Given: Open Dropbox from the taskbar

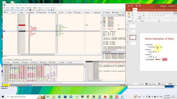Looking at the screenshot, I should pos(82,97).
